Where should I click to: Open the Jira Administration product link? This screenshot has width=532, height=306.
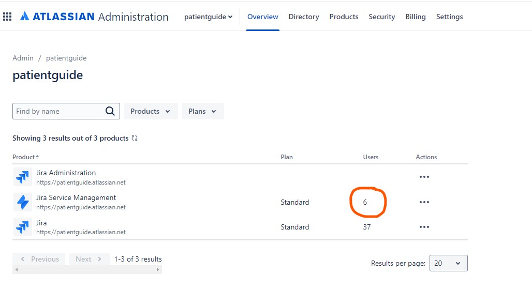click(66, 173)
